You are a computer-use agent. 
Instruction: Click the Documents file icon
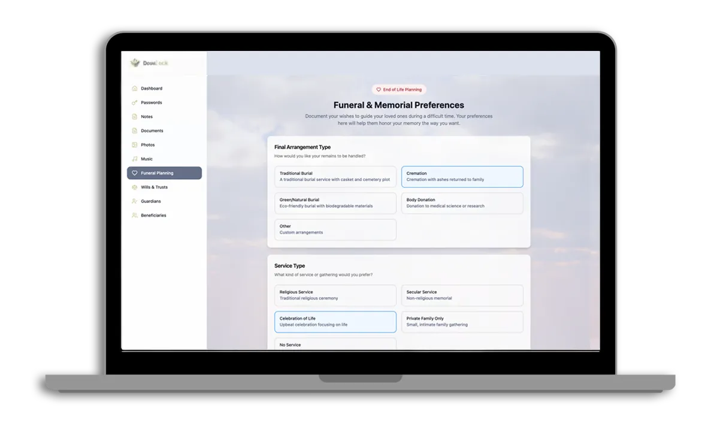tap(135, 131)
